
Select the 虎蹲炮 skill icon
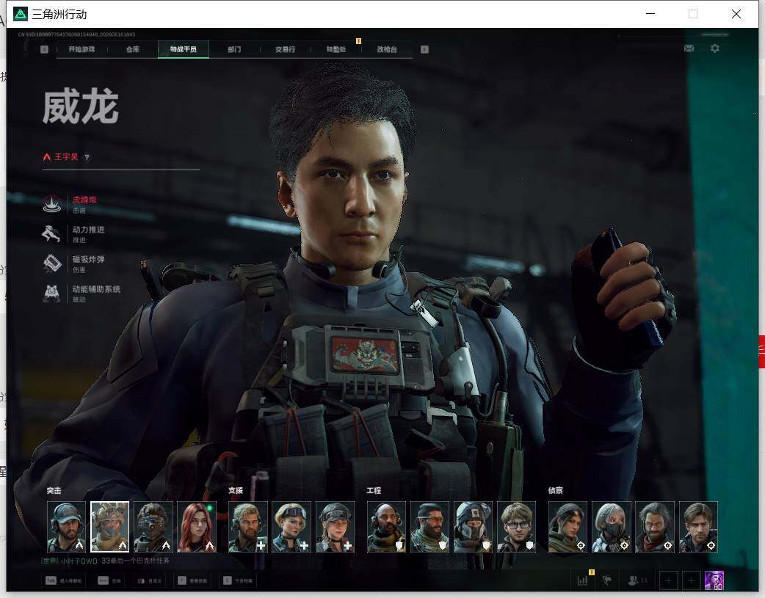[x=51, y=204]
